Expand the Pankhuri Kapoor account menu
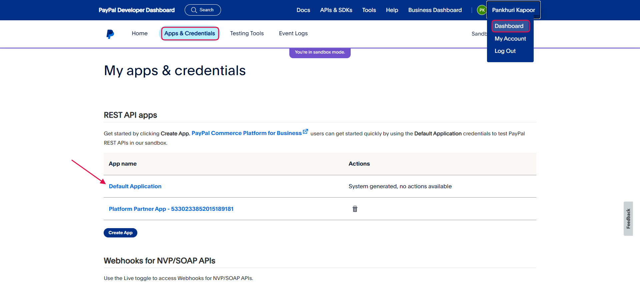Viewport: 640px width, 286px height. pos(513,10)
